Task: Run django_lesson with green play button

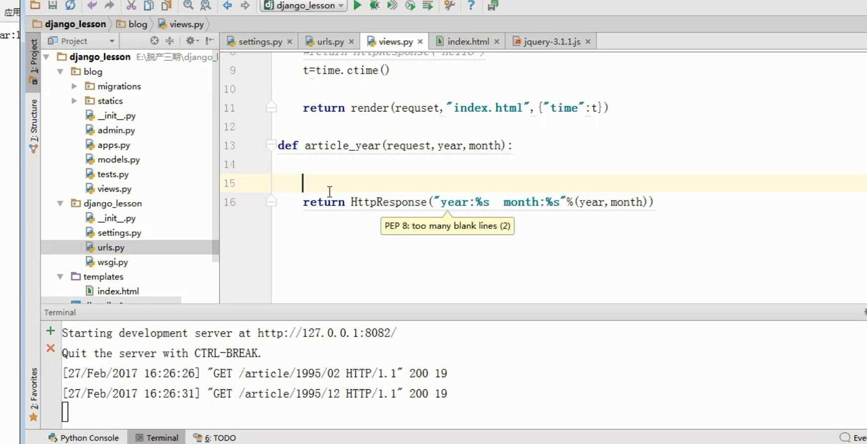Action: [x=357, y=5]
